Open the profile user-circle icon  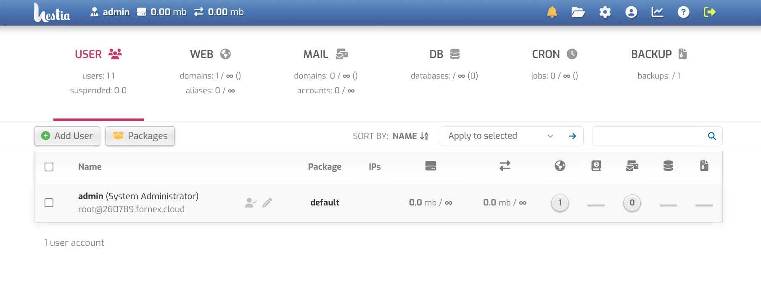tap(631, 12)
